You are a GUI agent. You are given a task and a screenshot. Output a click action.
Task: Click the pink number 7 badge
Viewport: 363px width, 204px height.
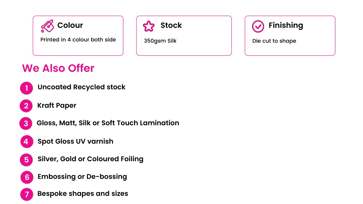[x=27, y=194]
